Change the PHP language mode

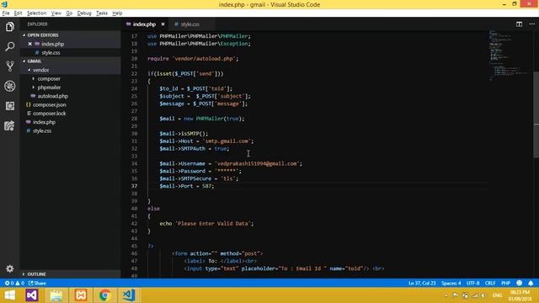pyautogui.click(x=505, y=283)
